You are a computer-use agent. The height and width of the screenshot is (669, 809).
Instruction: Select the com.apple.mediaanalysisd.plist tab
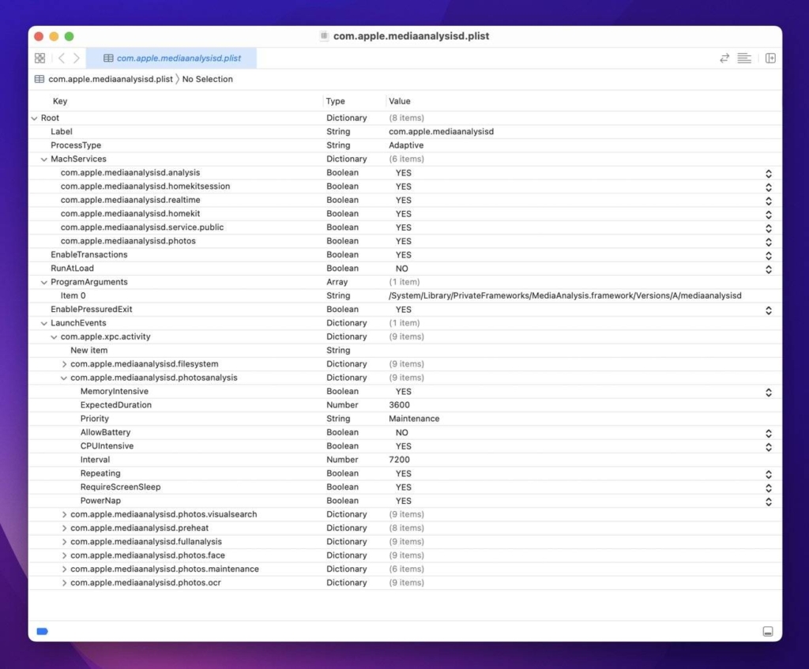(179, 58)
